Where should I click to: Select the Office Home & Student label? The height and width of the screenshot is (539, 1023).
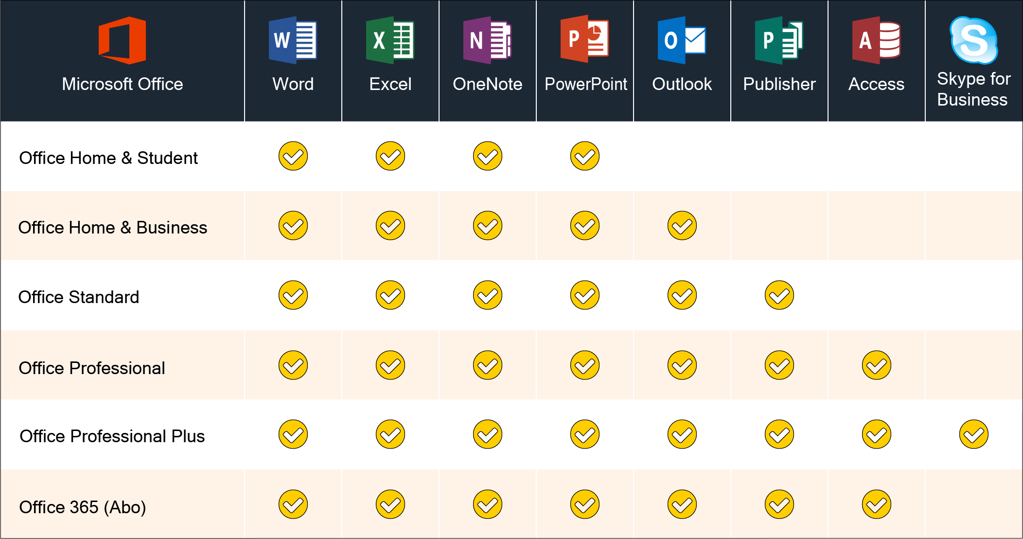coord(108,158)
